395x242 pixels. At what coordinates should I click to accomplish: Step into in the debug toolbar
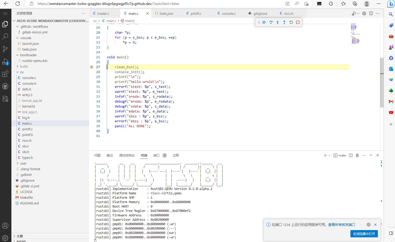278,22
